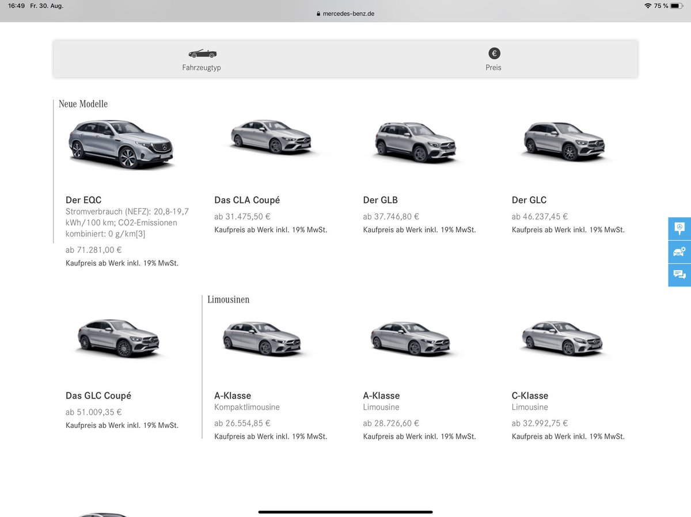Open the car configurator icon in side panel
This screenshot has width=691, height=517.
679,251
